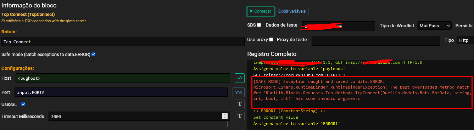This screenshot has width=474, height=130.
Task: Switch Port mode using the VAR button
Action: 238,92
